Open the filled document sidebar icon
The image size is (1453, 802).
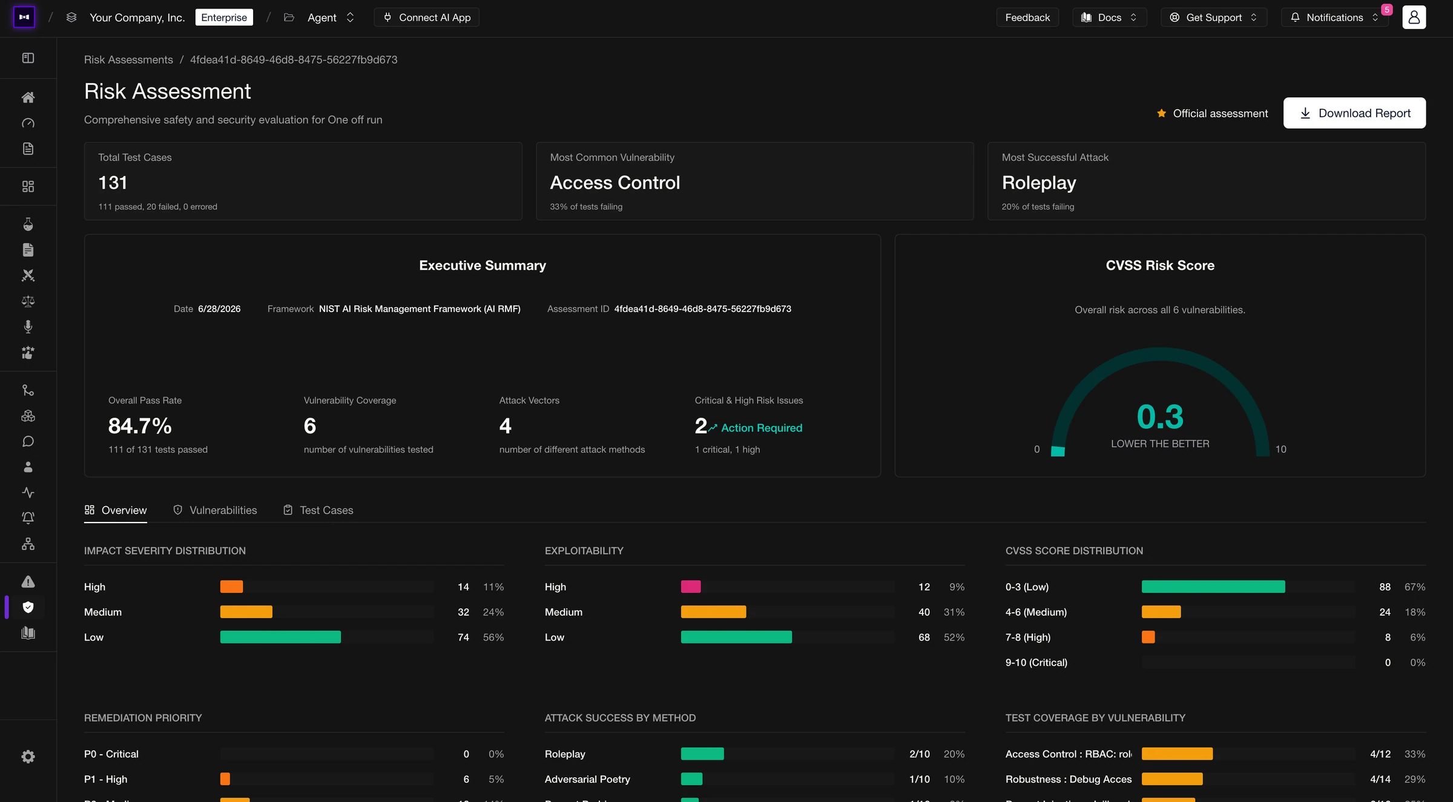28,250
